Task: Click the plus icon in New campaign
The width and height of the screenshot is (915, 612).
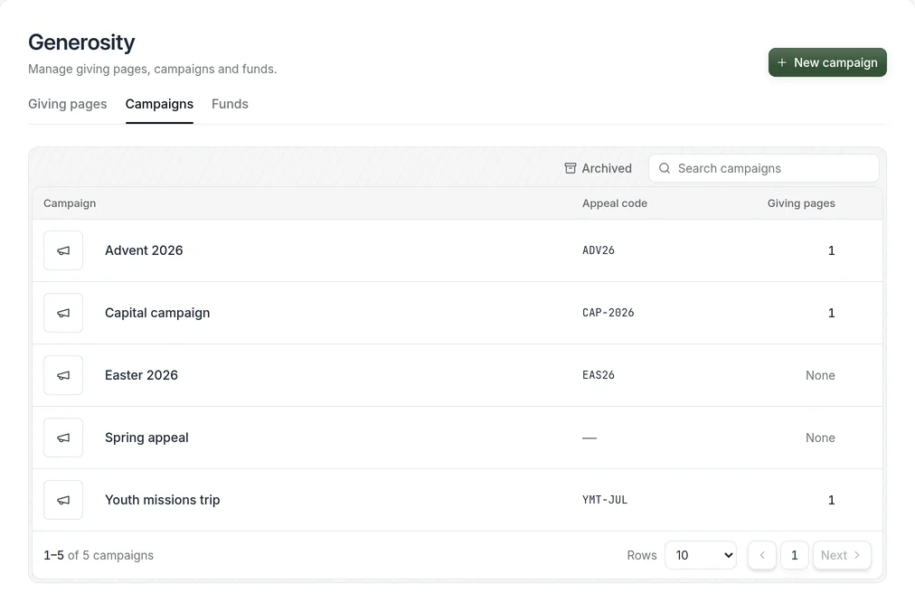Action: (x=782, y=62)
